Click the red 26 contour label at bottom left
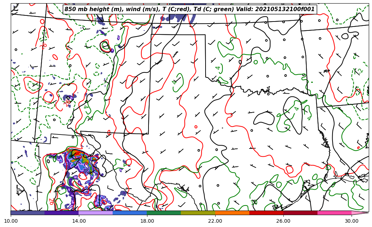The image size is (372, 227). coord(51,202)
